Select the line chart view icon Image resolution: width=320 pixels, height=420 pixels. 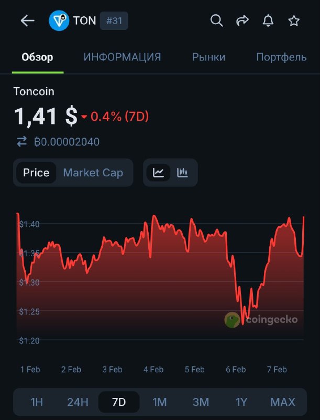click(158, 172)
